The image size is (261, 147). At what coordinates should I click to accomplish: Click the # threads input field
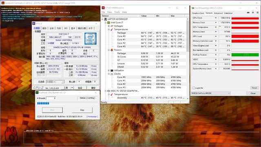(51, 98)
